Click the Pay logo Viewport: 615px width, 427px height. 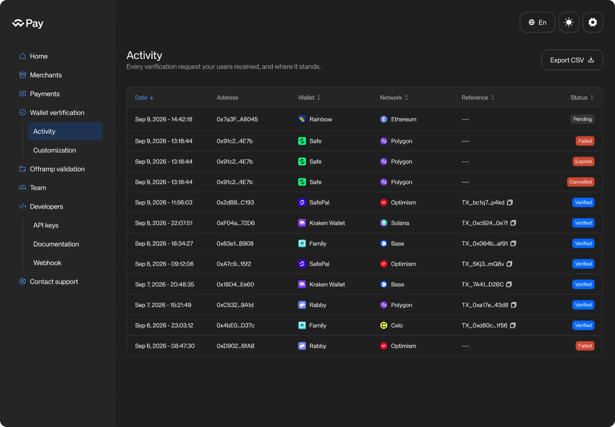click(28, 23)
